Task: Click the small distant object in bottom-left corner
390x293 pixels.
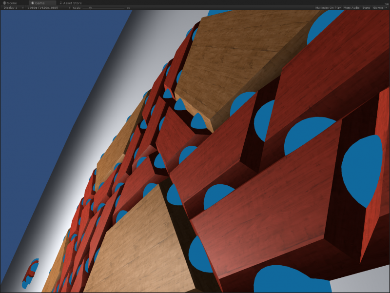Action: [29, 273]
